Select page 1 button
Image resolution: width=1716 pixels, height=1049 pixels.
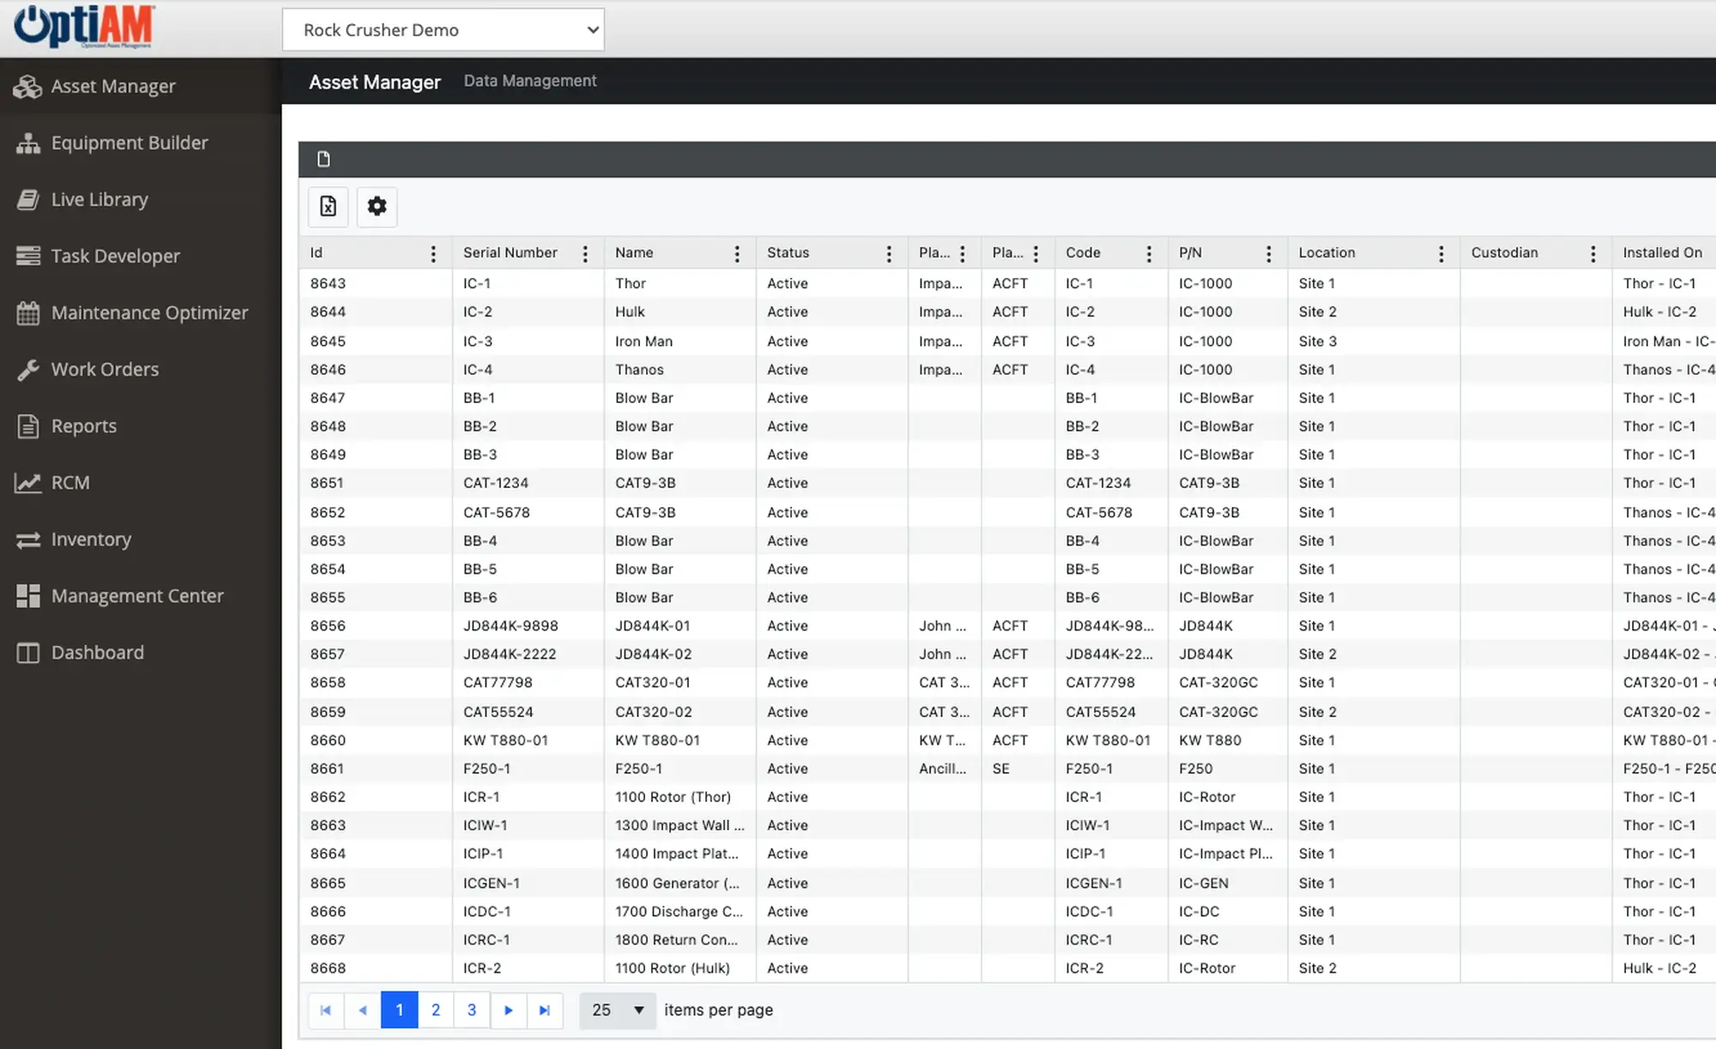[399, 1010]
